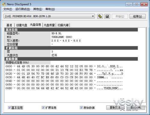Open the 运行测试(R) menu
The width and height of the screenshot is (150, 115).
click(22, 9)
